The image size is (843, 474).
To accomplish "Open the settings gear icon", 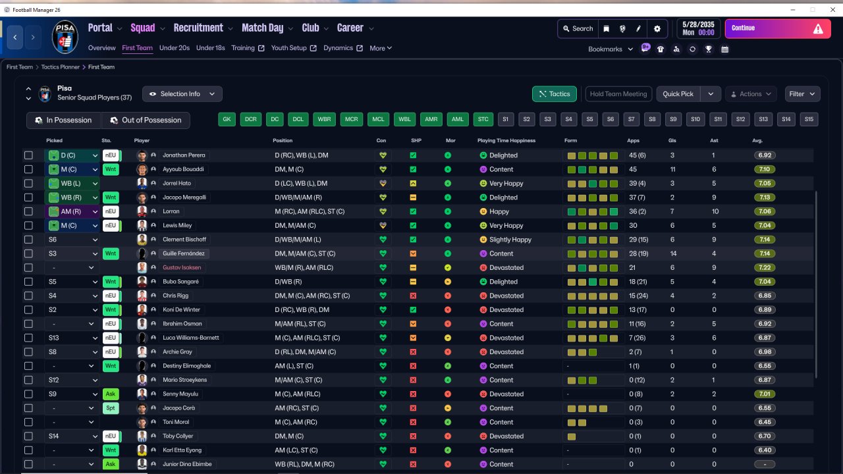I will (657, 29).
